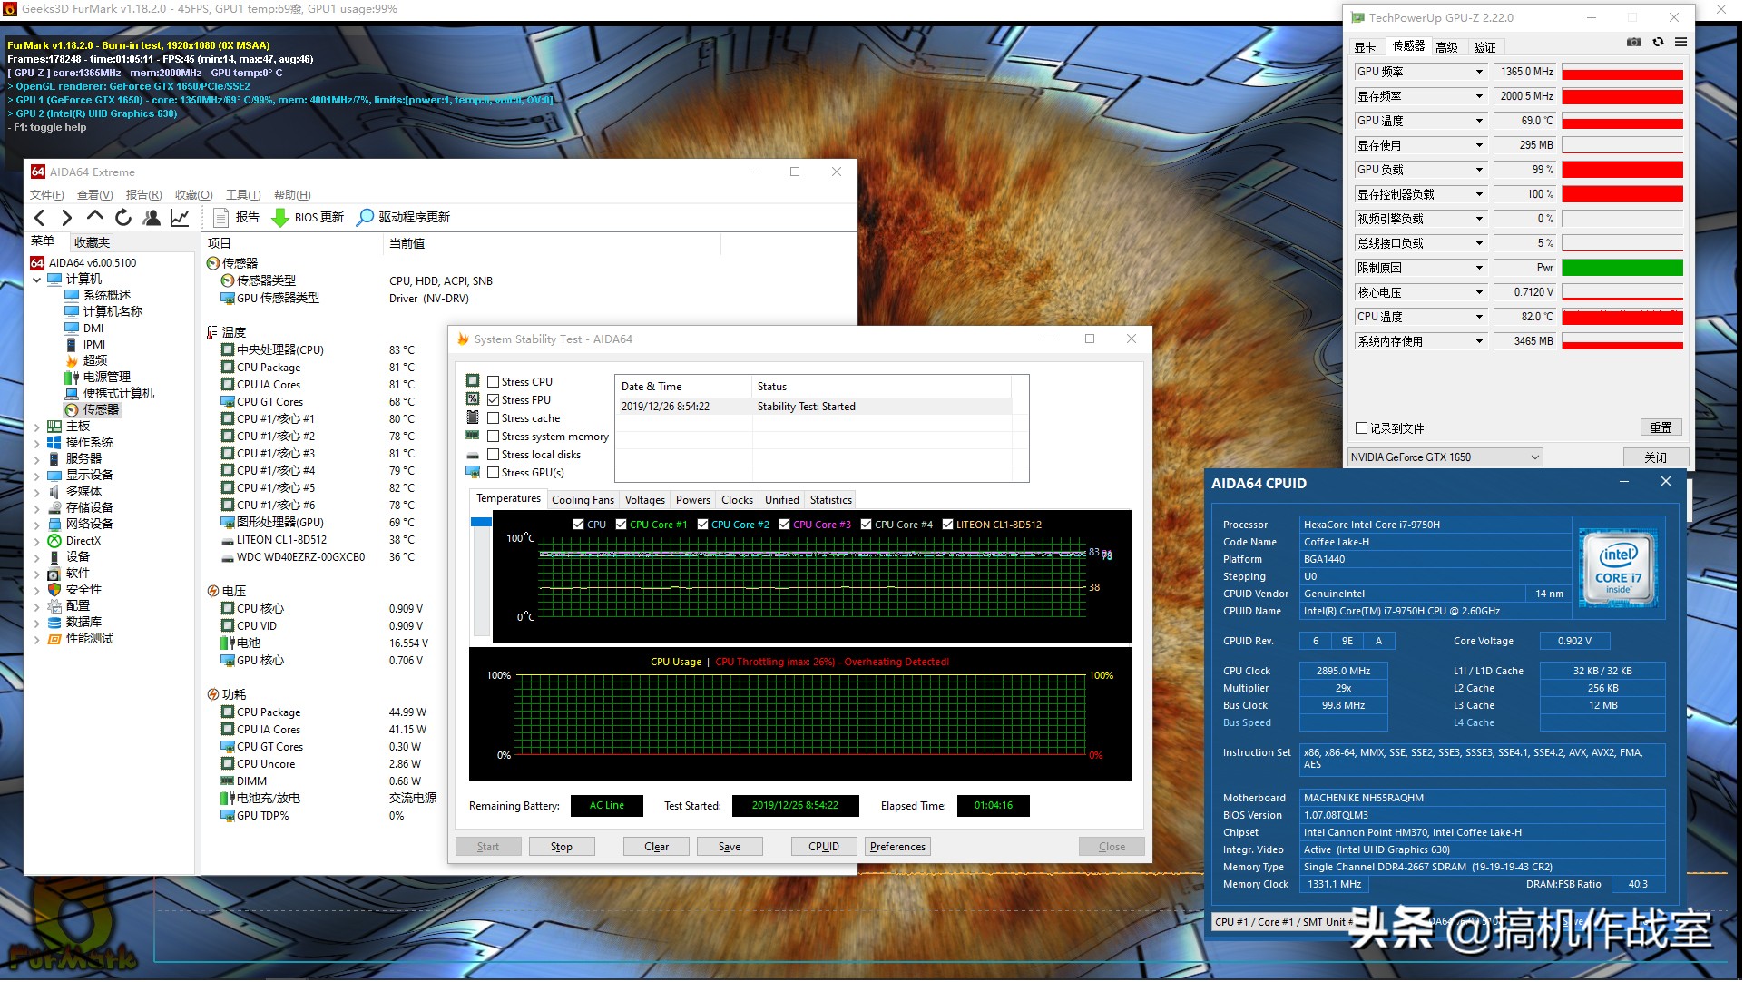The width and height of the screenshot is (1744, 982).
Task: Click the Stress GPU(s) monitor icon
Action: (x=473, y=472)
